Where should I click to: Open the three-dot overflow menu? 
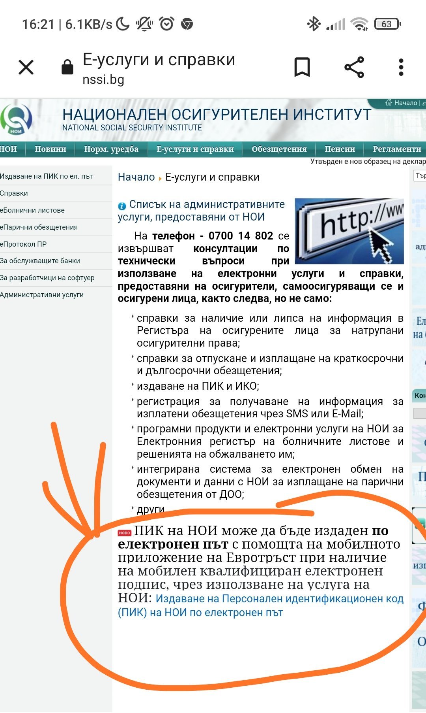(401, 67)
